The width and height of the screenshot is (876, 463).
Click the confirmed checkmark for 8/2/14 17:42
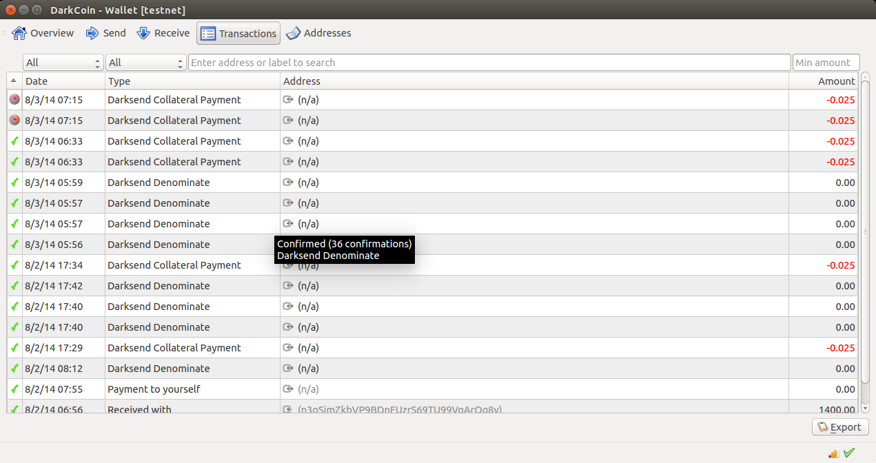click(x=14, y=286)
